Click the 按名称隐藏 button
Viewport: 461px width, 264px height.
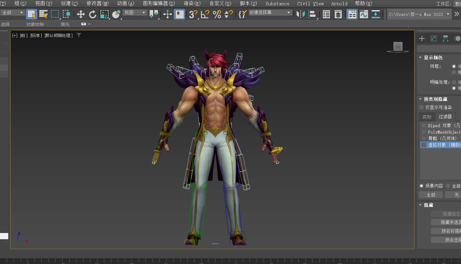point(446,231)
